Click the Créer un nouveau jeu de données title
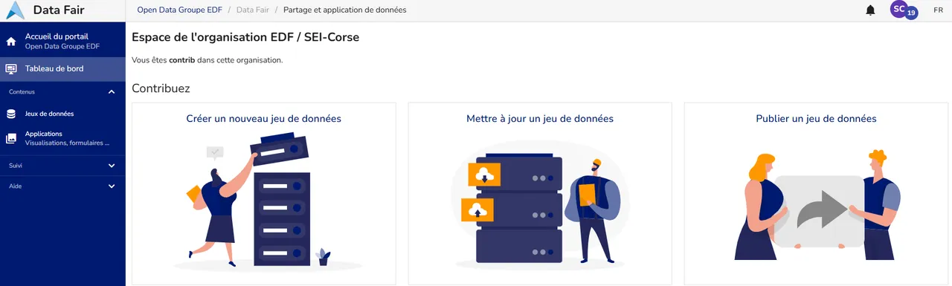 click(x=264, y=119)
